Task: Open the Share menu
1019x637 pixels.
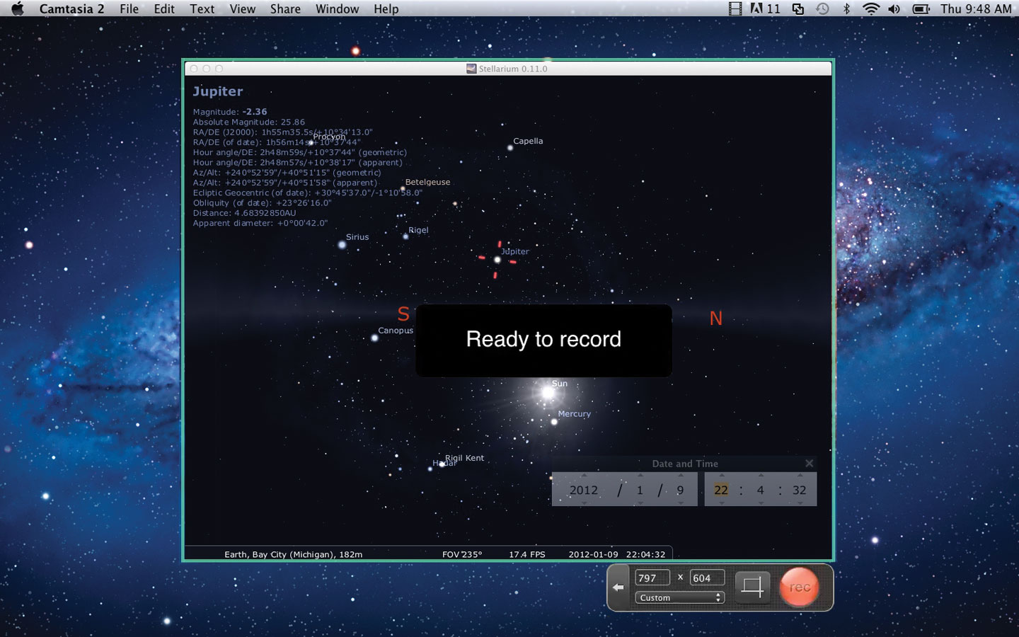Action: coord(285,9)
